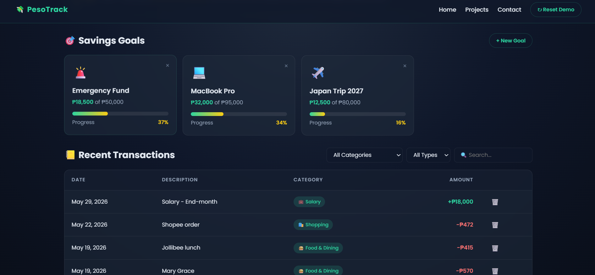Open the All Types dropdown
The height and width of the screenshot is (275, 595).
[x=428, y=155]
